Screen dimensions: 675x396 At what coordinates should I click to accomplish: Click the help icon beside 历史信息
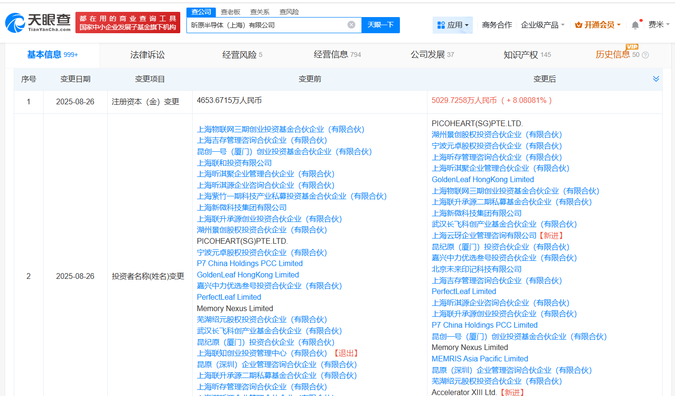pyautogui.click(x=645, y=55)
